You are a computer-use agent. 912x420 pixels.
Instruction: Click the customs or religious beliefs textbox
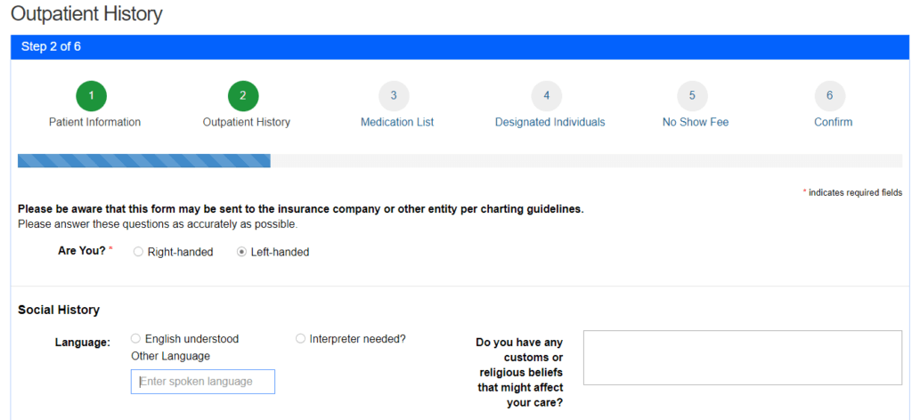click(743, 358)
